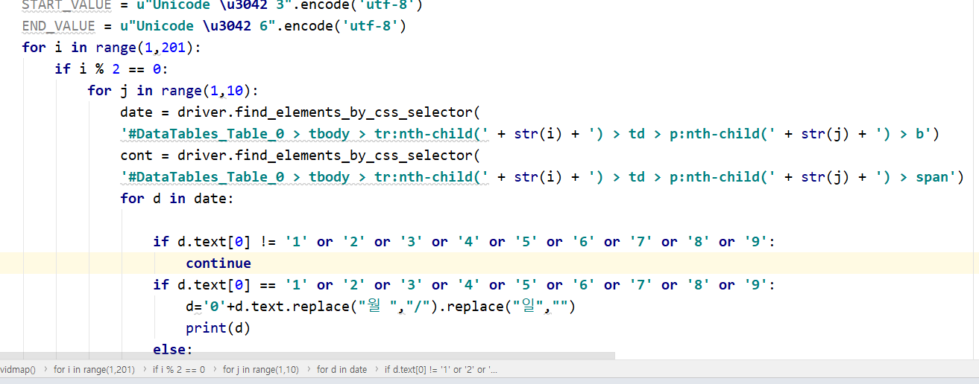This screenshot has width=979, height=384.
Task: Select the vidmap() breadcrumb
Action: 17,370
